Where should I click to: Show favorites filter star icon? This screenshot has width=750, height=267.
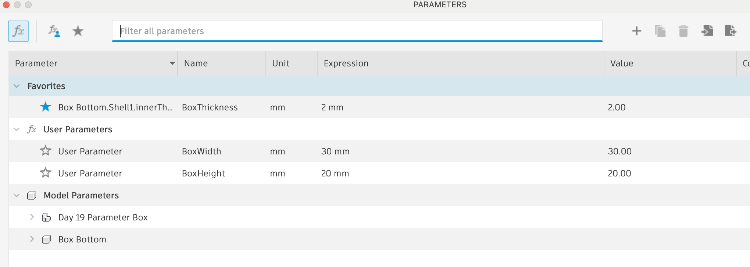point(78,31)
